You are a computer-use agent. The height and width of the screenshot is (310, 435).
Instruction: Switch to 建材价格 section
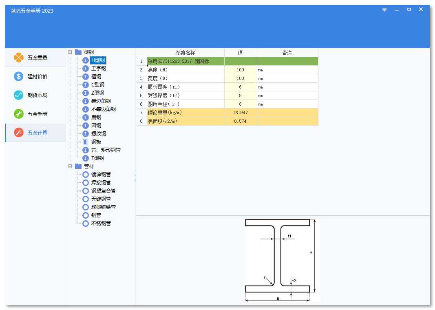pyautogui.click(x=38, y=77)
